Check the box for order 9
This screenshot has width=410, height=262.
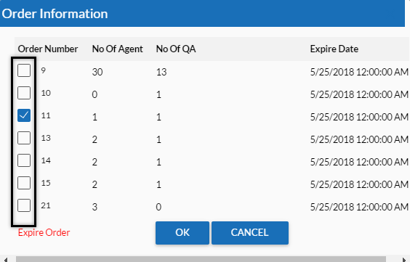[24, 70]
